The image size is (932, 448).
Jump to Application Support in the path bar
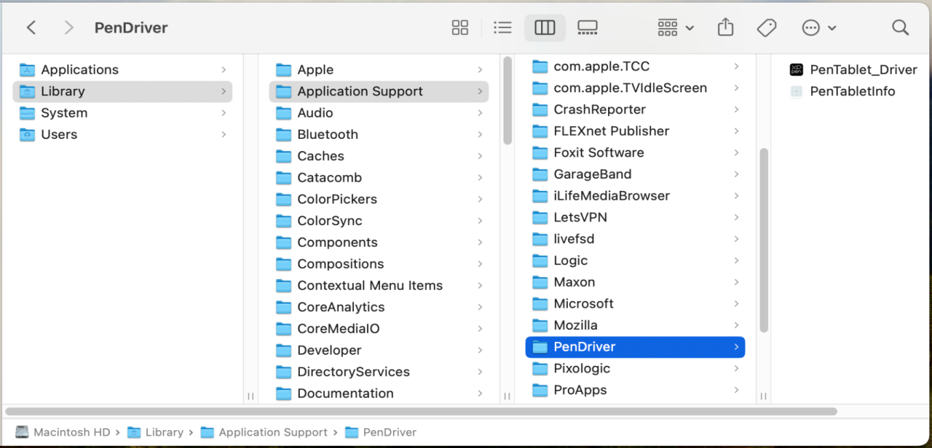tap(264, 432)
